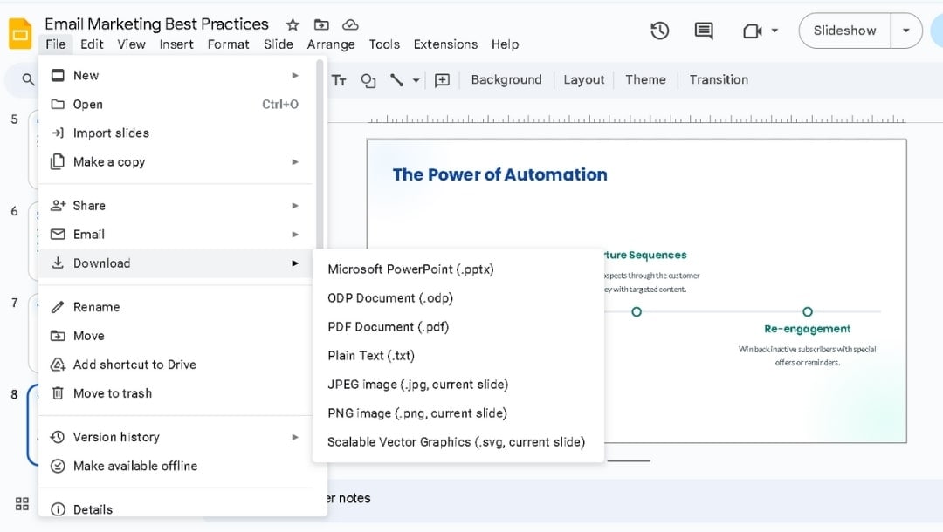Image resolution: width=943 pixels, height=532 pixels.
Task: Open grid view of slides
Action: point(22,503)
